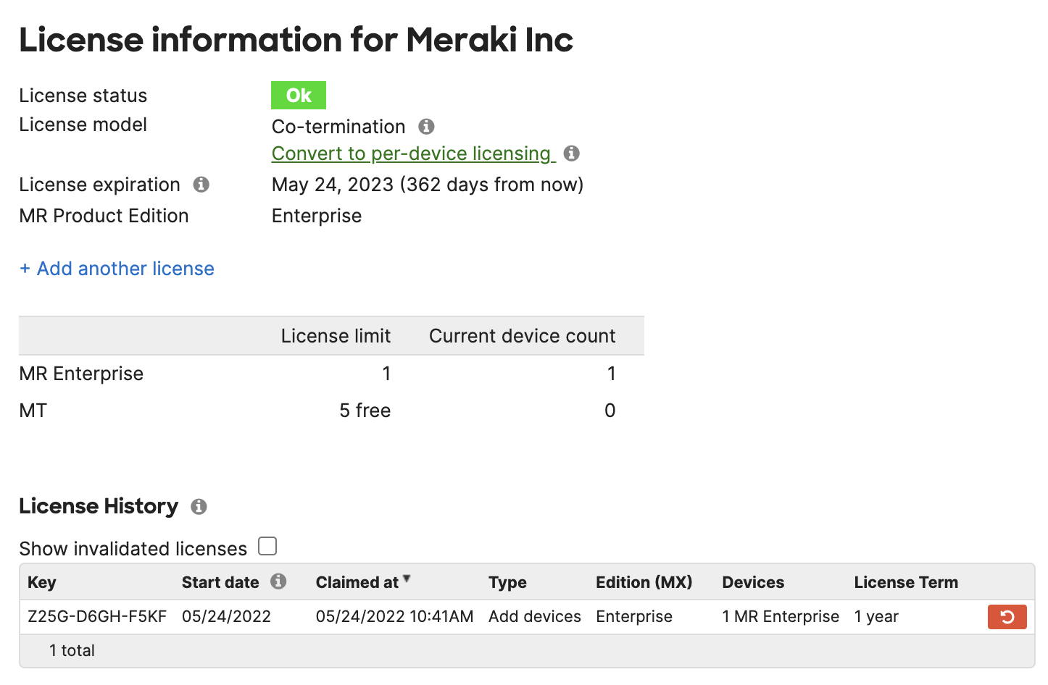Image resolution: width=1048 pixels, height=685 pixels.
Task: Click the Start date column header
Action: tap(220, 582)
